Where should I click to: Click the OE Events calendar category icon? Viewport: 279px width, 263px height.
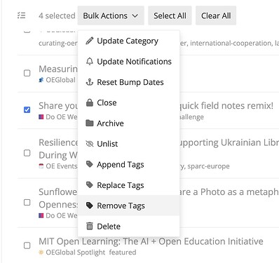[41, 166]
